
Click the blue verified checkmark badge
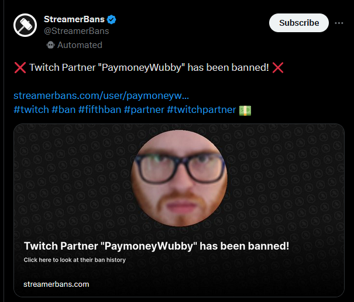pos(111,19)
